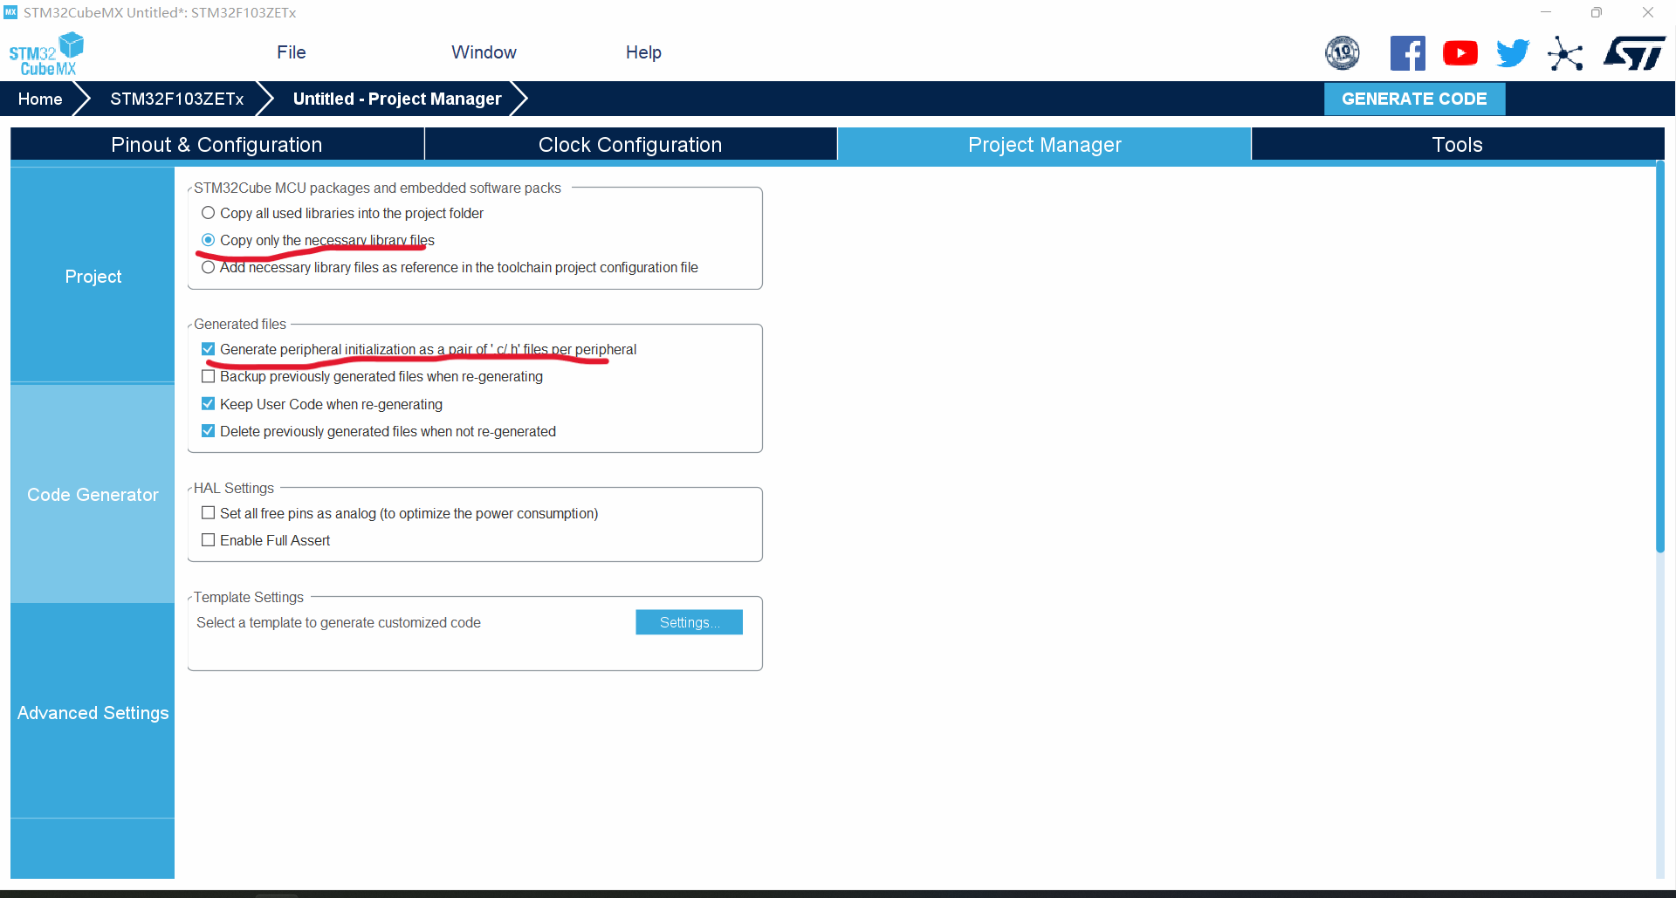This screenshot has width=1676, height=898.
Task: Open the Project side section
Action: 93,276
